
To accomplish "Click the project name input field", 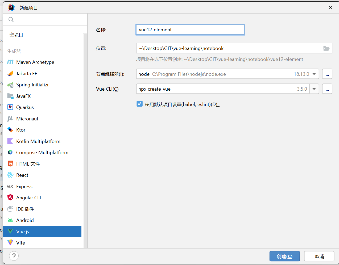I will point(190,30).
